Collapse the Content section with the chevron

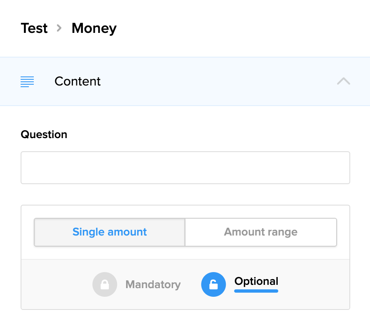click(x=343, y=81)
